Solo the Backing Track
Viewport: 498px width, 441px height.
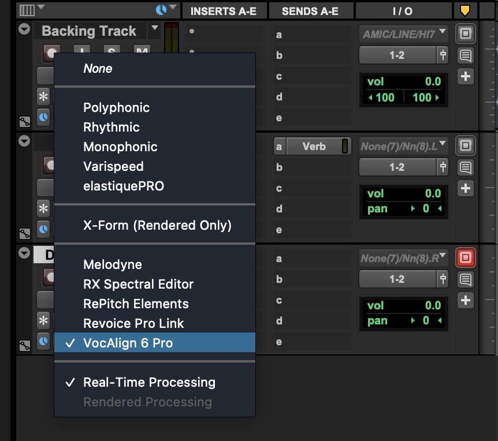point(112,52)
